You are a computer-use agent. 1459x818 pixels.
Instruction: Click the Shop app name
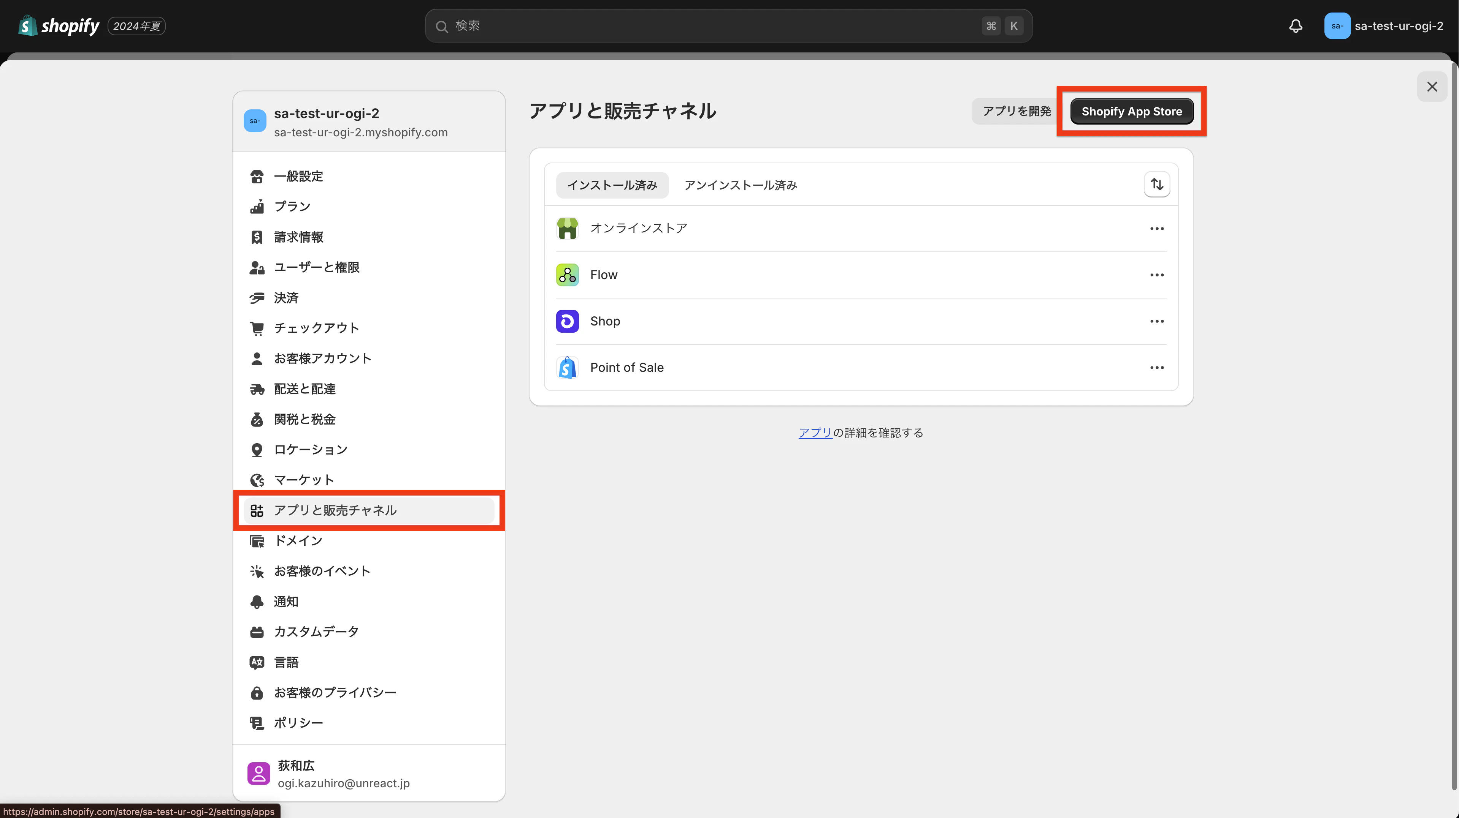pos(605,321)
